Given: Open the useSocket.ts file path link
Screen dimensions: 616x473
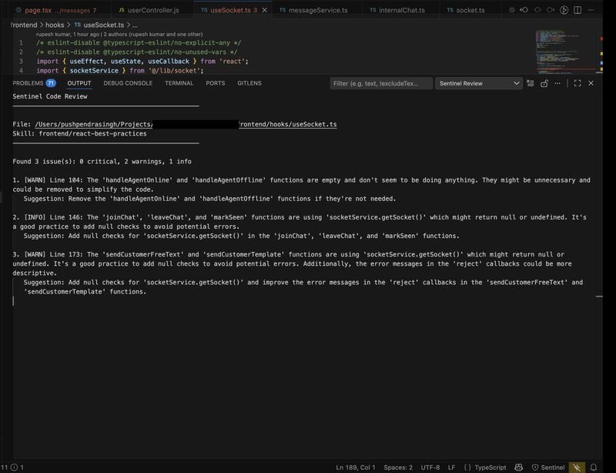Looking at the screenshot, I should tap(186, 124).
